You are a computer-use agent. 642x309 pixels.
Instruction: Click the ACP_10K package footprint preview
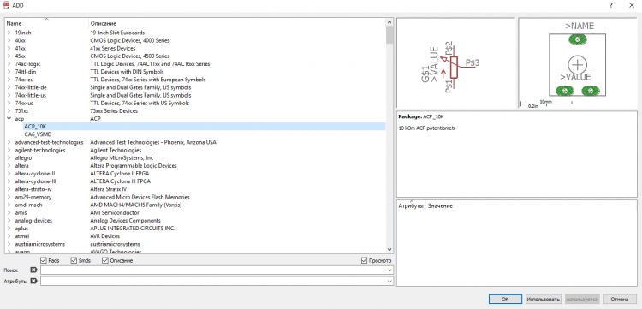pos(577,63)
